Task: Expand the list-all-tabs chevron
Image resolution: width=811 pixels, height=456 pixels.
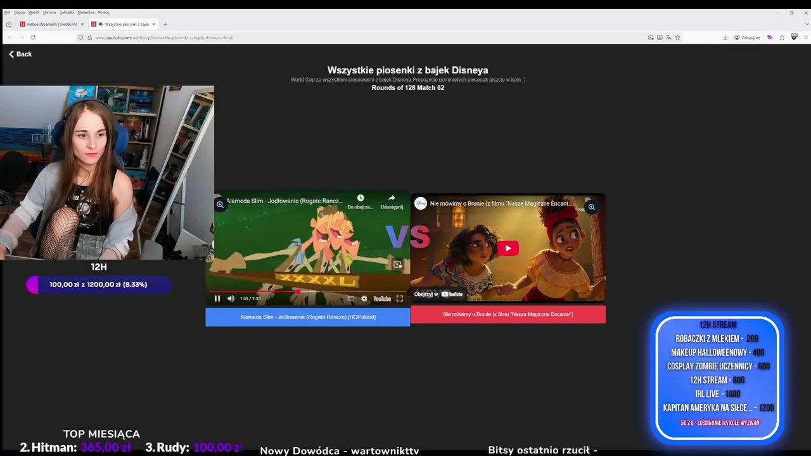Action: 807,24
